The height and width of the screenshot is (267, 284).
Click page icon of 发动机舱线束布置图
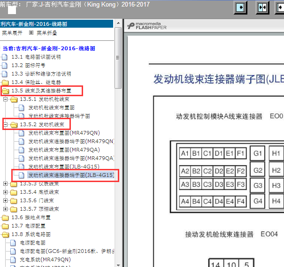pos(22,108)
